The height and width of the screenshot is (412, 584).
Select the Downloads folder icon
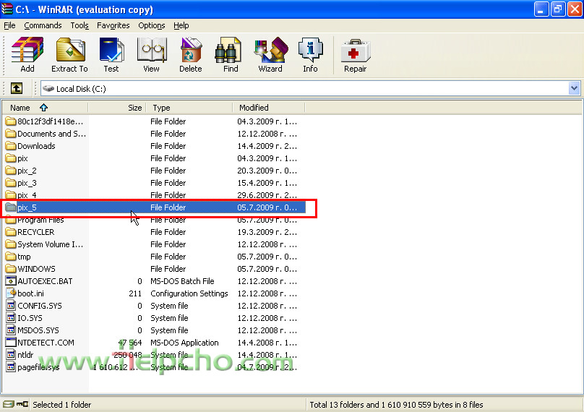coord(11,146)
